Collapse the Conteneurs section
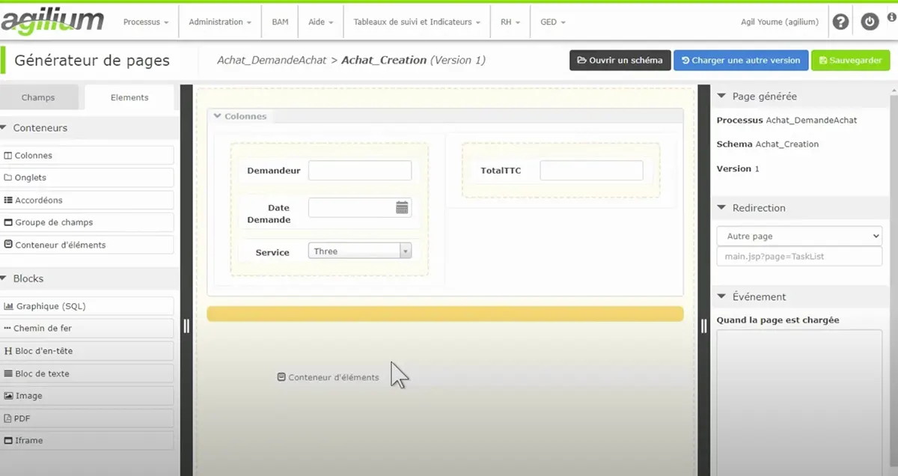The width and height of the screenshot is (898, 476). (4, 128)
